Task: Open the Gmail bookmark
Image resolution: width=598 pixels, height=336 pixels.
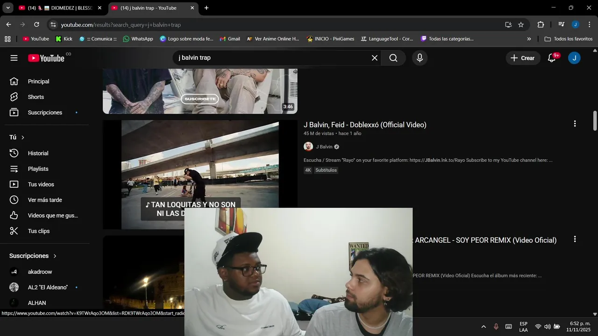Action: [x=230, y=39]
